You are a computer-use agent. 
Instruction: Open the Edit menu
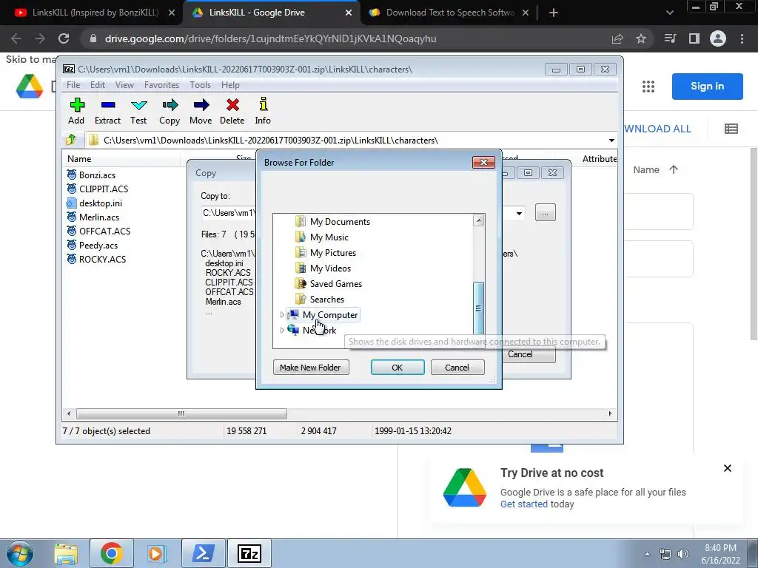point(98,85)
